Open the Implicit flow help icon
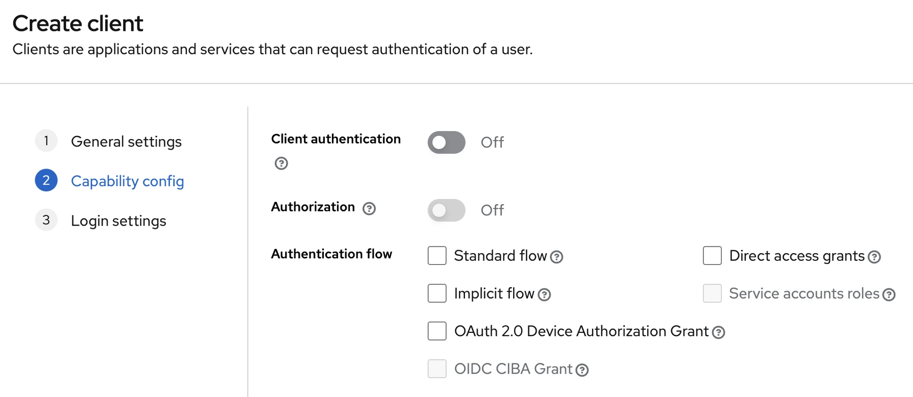913x397 pixels. click(x=545, y=295)
